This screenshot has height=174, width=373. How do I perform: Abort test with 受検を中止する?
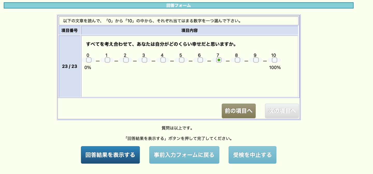click(252, 155)
